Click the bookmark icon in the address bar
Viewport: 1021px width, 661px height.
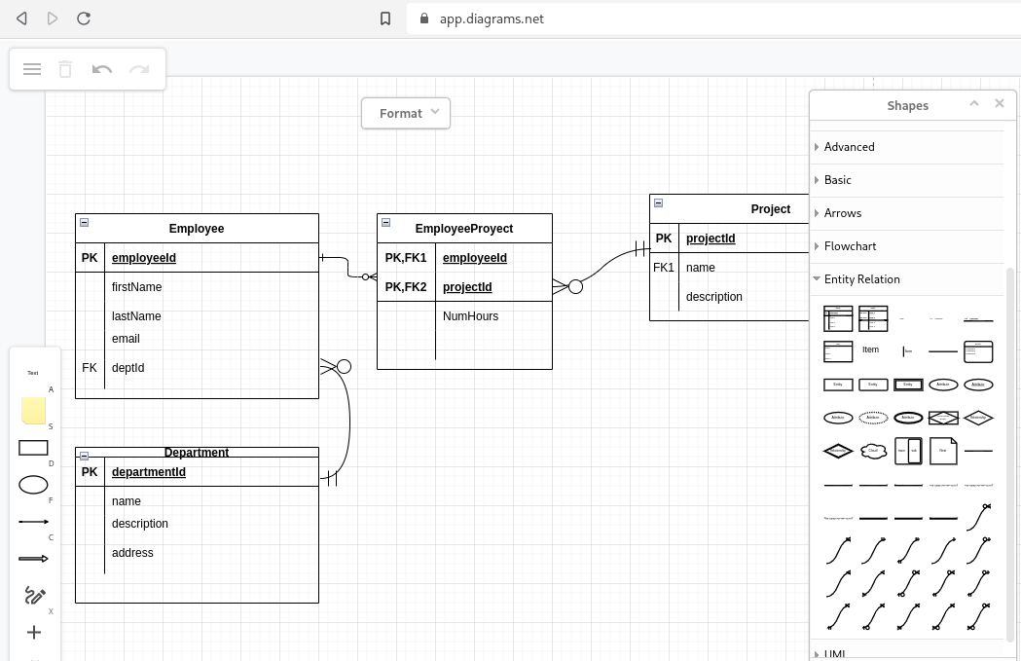[x=384, y=18]
